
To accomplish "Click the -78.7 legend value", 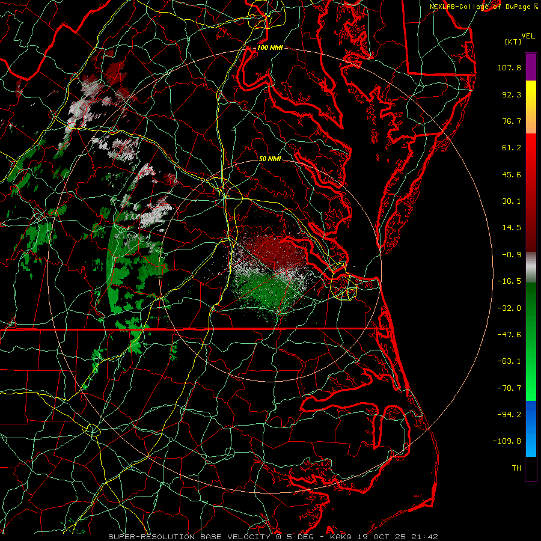I will (x=509, y=388).
